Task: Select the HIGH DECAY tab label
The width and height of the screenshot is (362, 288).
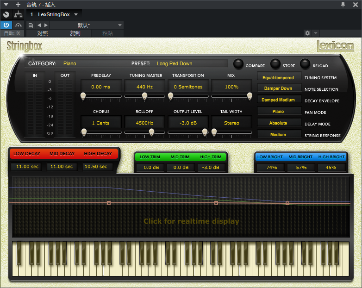Action: 98,154
